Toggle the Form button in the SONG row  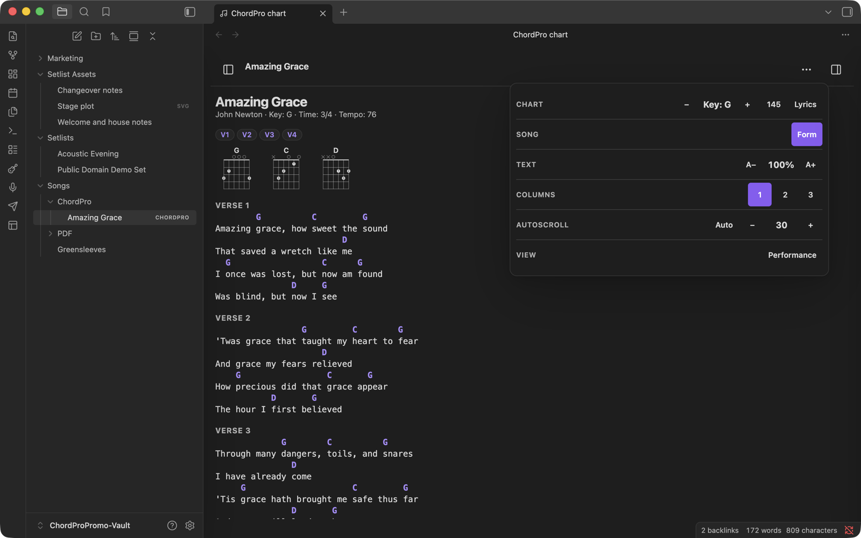[x=806, y=134]
